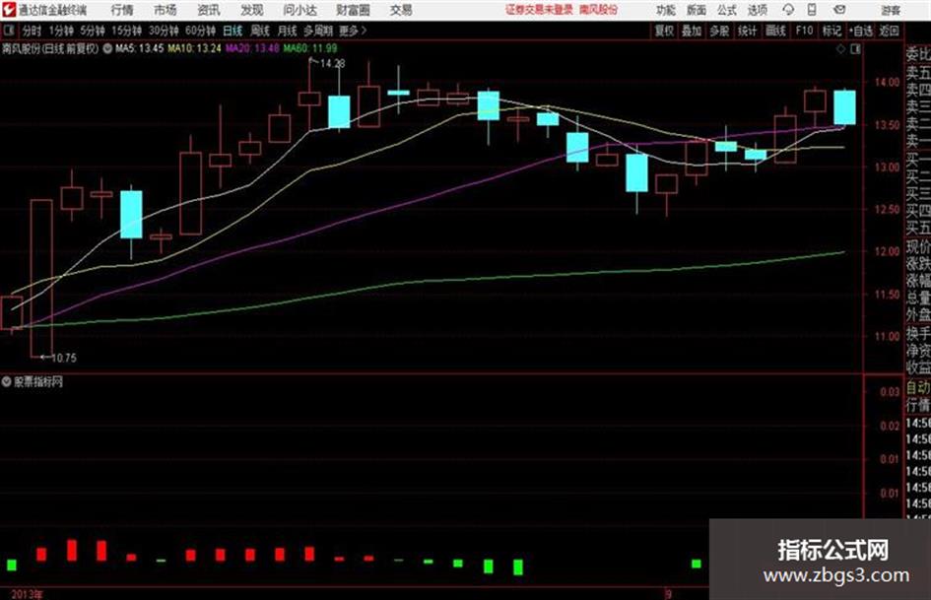Viewport: 931px width, 600px height.
Task: Click the 返回 back button
Action: (889, 31)
